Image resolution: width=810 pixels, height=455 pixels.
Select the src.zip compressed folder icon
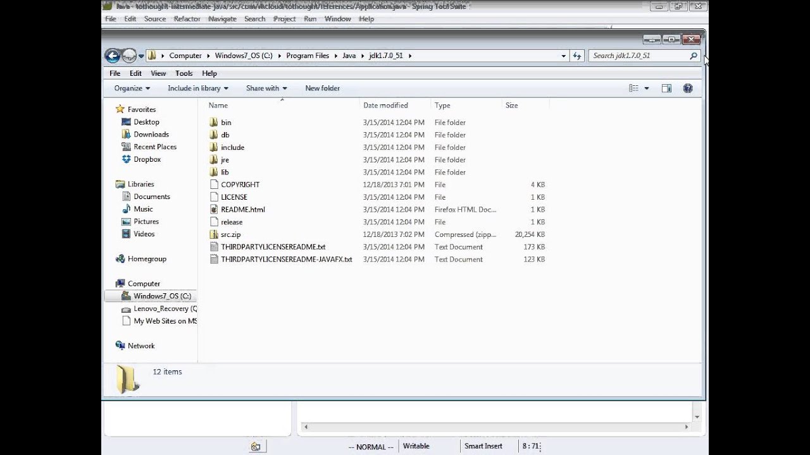point(214,234)
